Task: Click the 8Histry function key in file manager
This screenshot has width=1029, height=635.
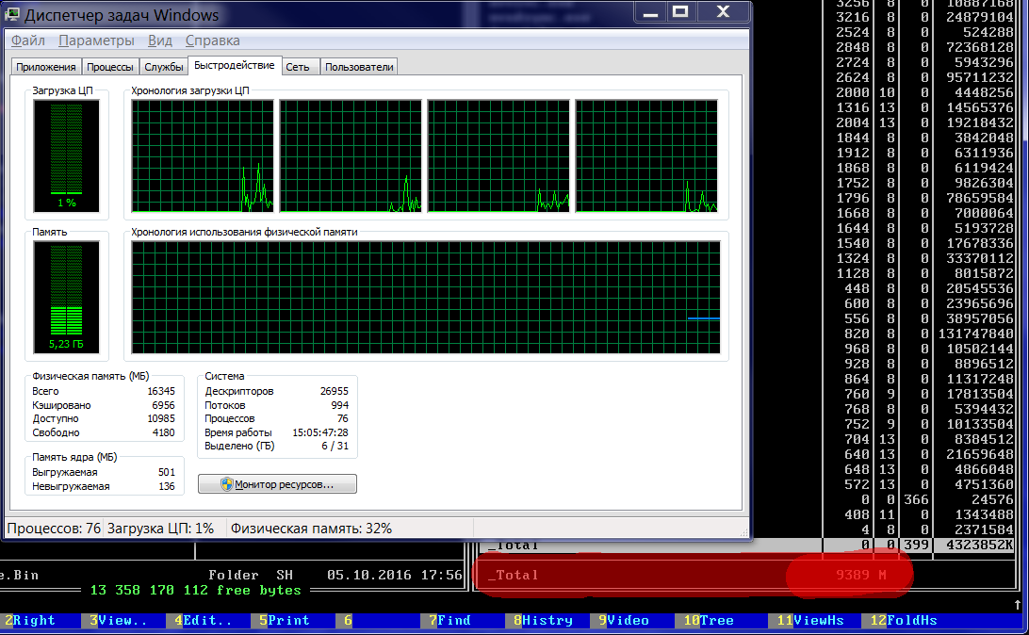Action: coord(543,621)
